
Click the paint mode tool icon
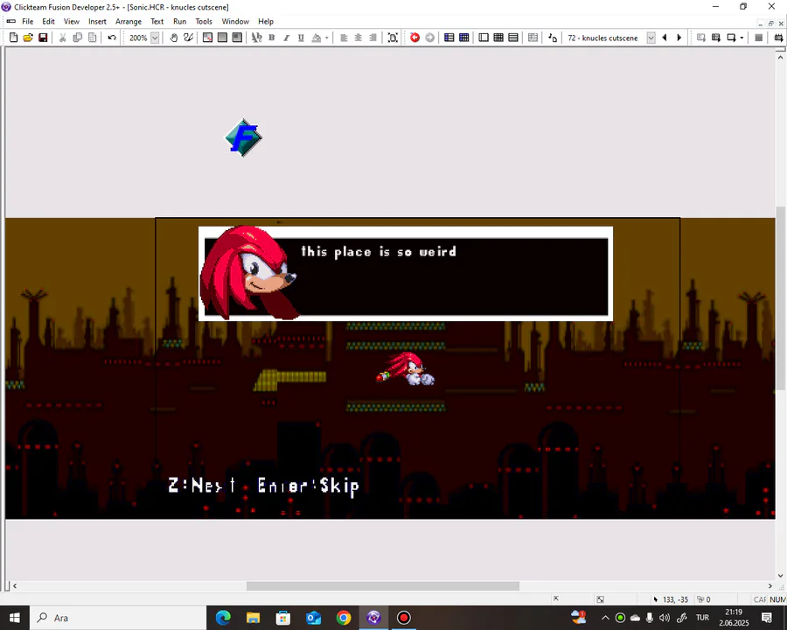[x=188, y=38]
